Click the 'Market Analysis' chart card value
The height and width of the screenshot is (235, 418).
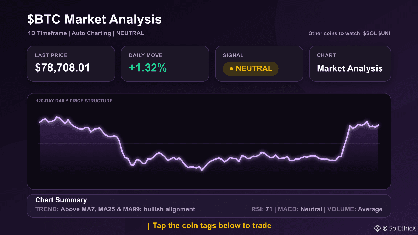pos(350,68)
